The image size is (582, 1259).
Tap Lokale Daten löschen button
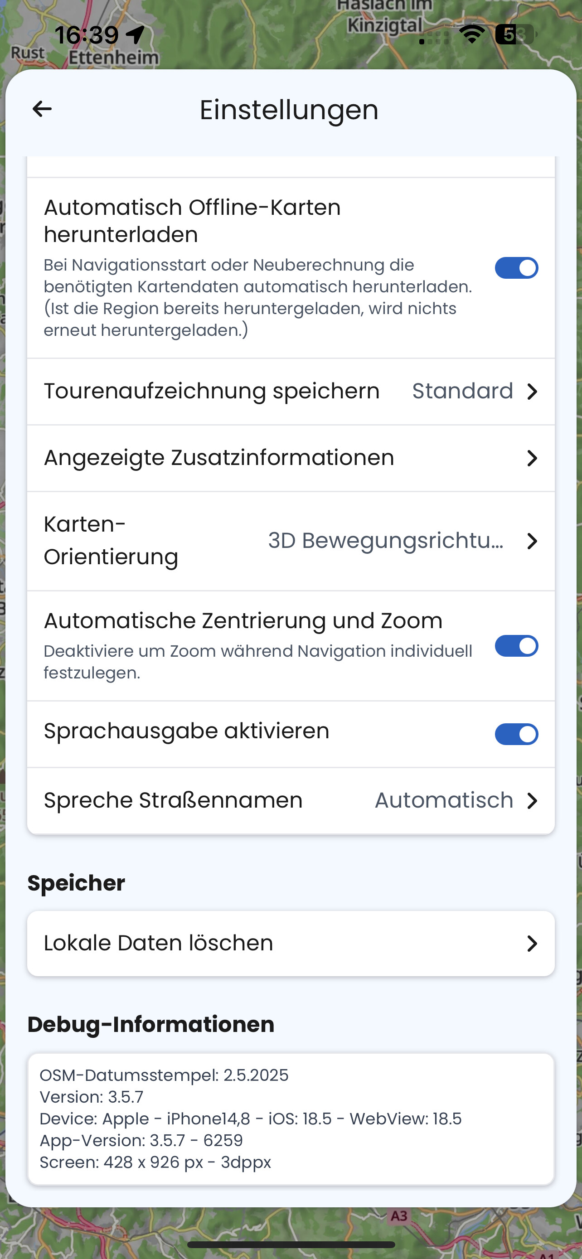(x=291, y=943)
